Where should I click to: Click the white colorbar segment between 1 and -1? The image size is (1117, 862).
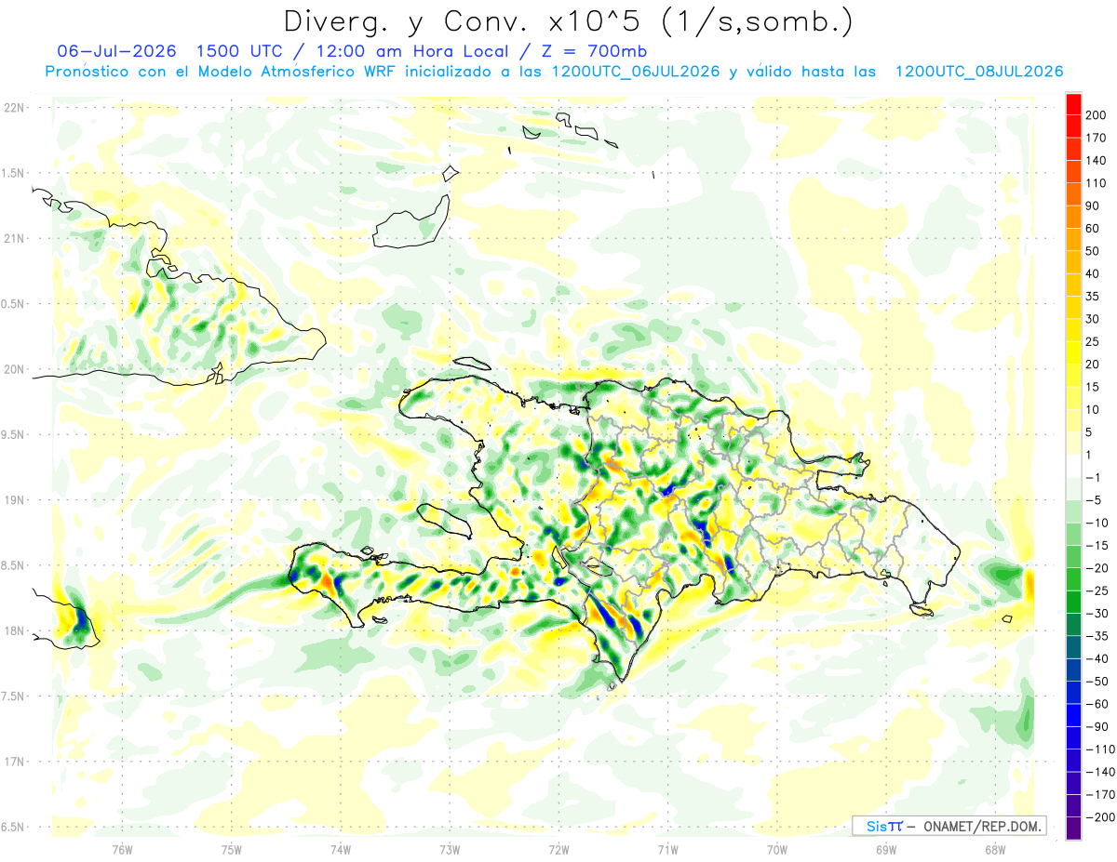coord(1073,466)
